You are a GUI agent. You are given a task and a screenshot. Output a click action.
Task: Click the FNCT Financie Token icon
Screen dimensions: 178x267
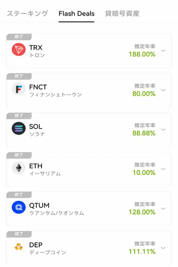[18, 89]
